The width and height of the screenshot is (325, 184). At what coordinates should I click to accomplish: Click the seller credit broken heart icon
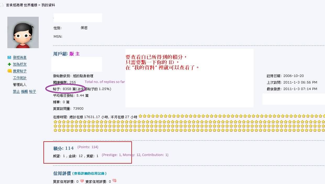pos(114,181)
